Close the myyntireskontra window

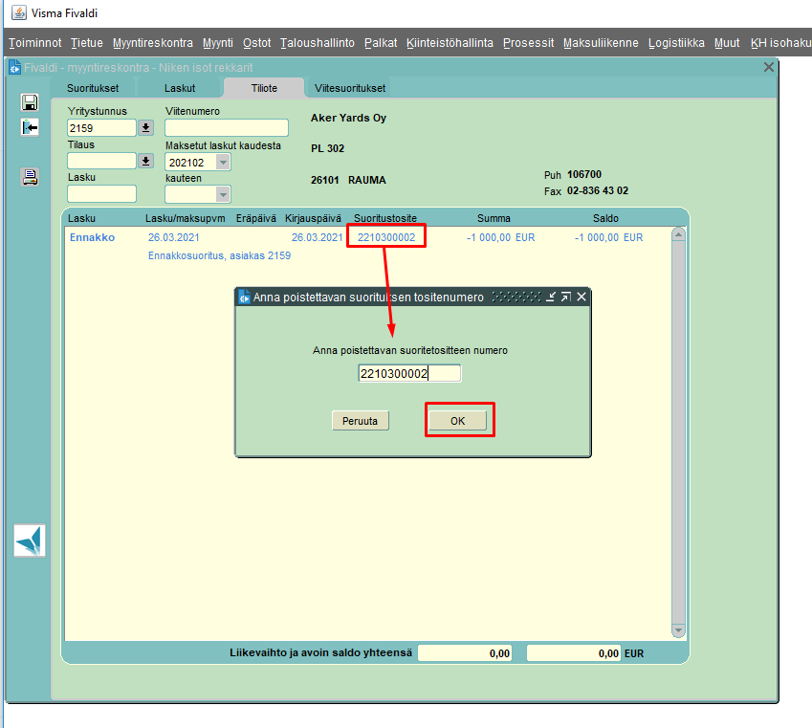point(769,67)
